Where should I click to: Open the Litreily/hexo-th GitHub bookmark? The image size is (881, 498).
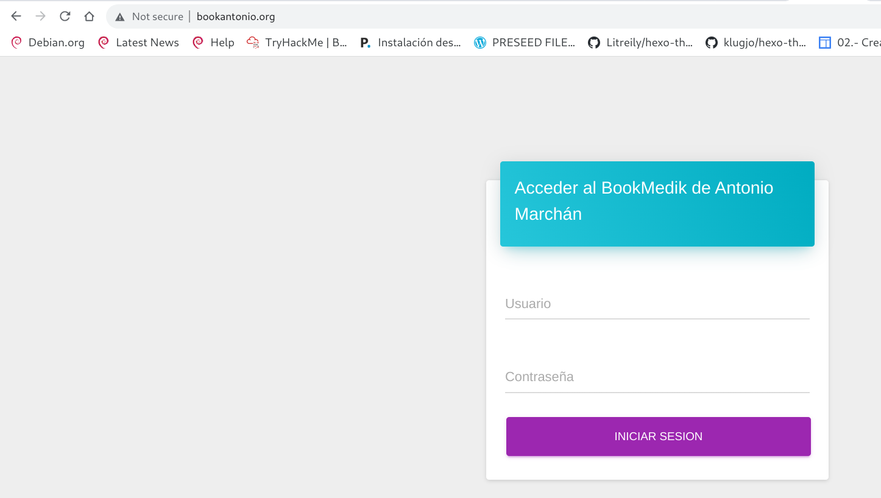[x=640, y=43]
